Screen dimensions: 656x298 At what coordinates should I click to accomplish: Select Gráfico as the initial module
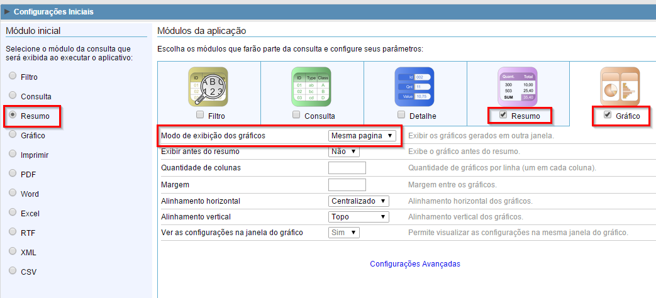coord(13,135)
